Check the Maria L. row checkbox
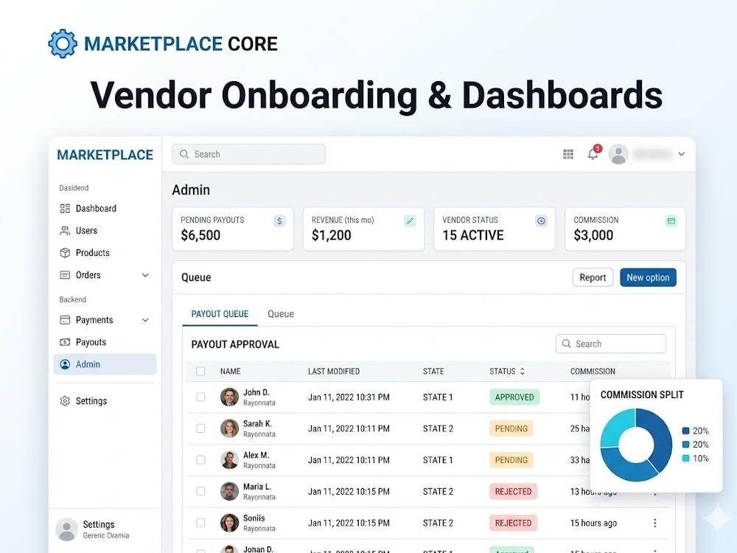This screenshot has height=553, width=737. [x=200, y=491]
